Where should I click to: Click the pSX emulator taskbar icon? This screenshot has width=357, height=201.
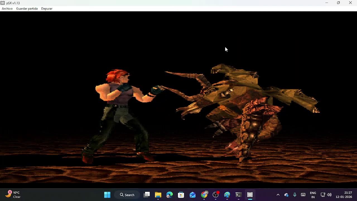[250, 195]
